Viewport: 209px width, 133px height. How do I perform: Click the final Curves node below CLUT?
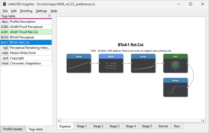[175, 88]
